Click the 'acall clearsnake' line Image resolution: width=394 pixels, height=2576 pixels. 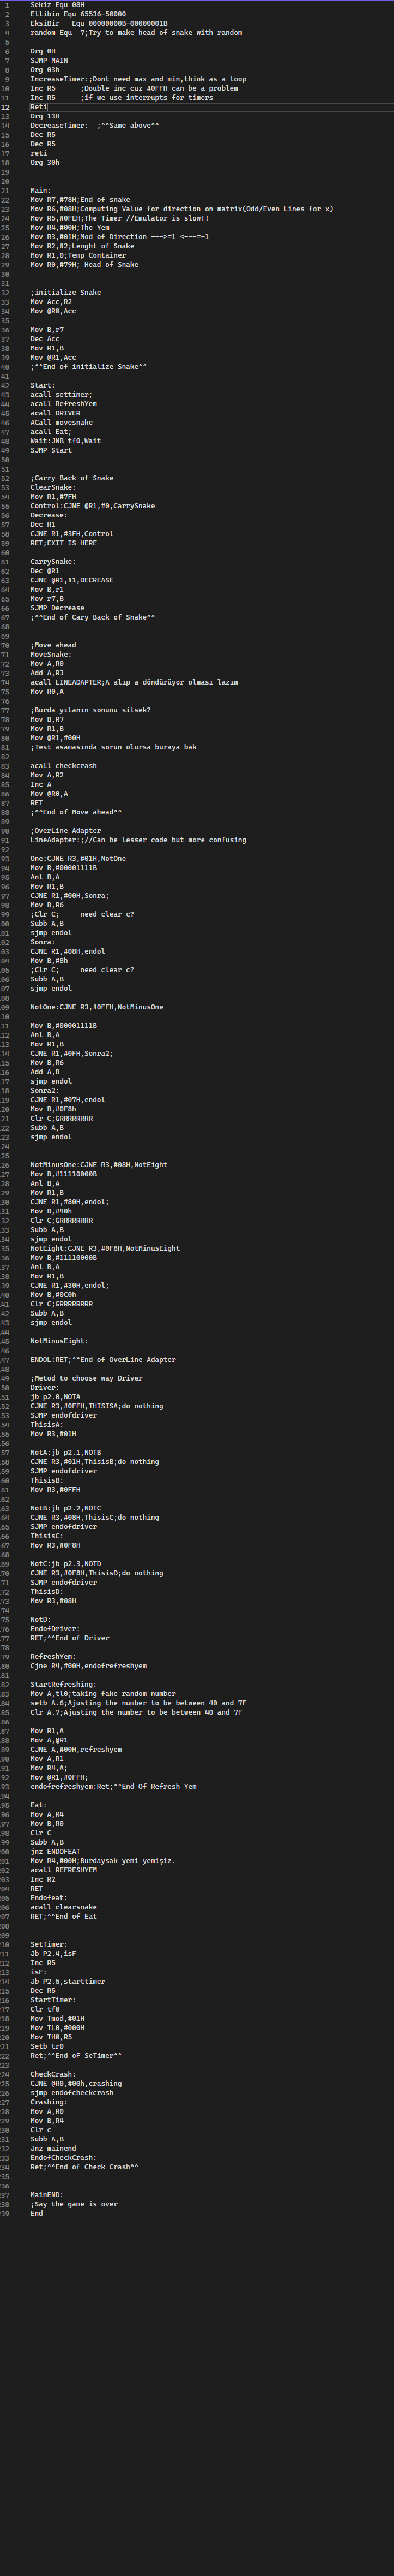(63, 1907)
